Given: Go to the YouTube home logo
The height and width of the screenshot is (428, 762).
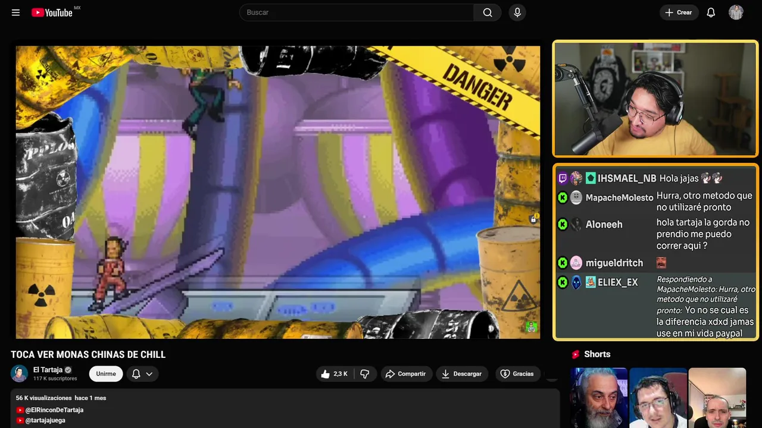Looking at the screenshot, I should (x=52, y=12).
